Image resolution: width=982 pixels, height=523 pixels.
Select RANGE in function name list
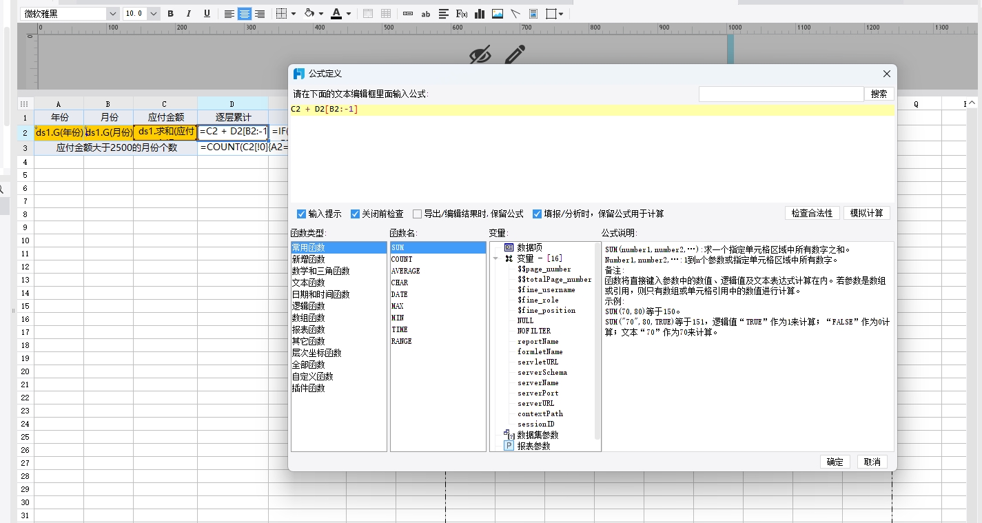pyautogui.click(x=401, y=341)
